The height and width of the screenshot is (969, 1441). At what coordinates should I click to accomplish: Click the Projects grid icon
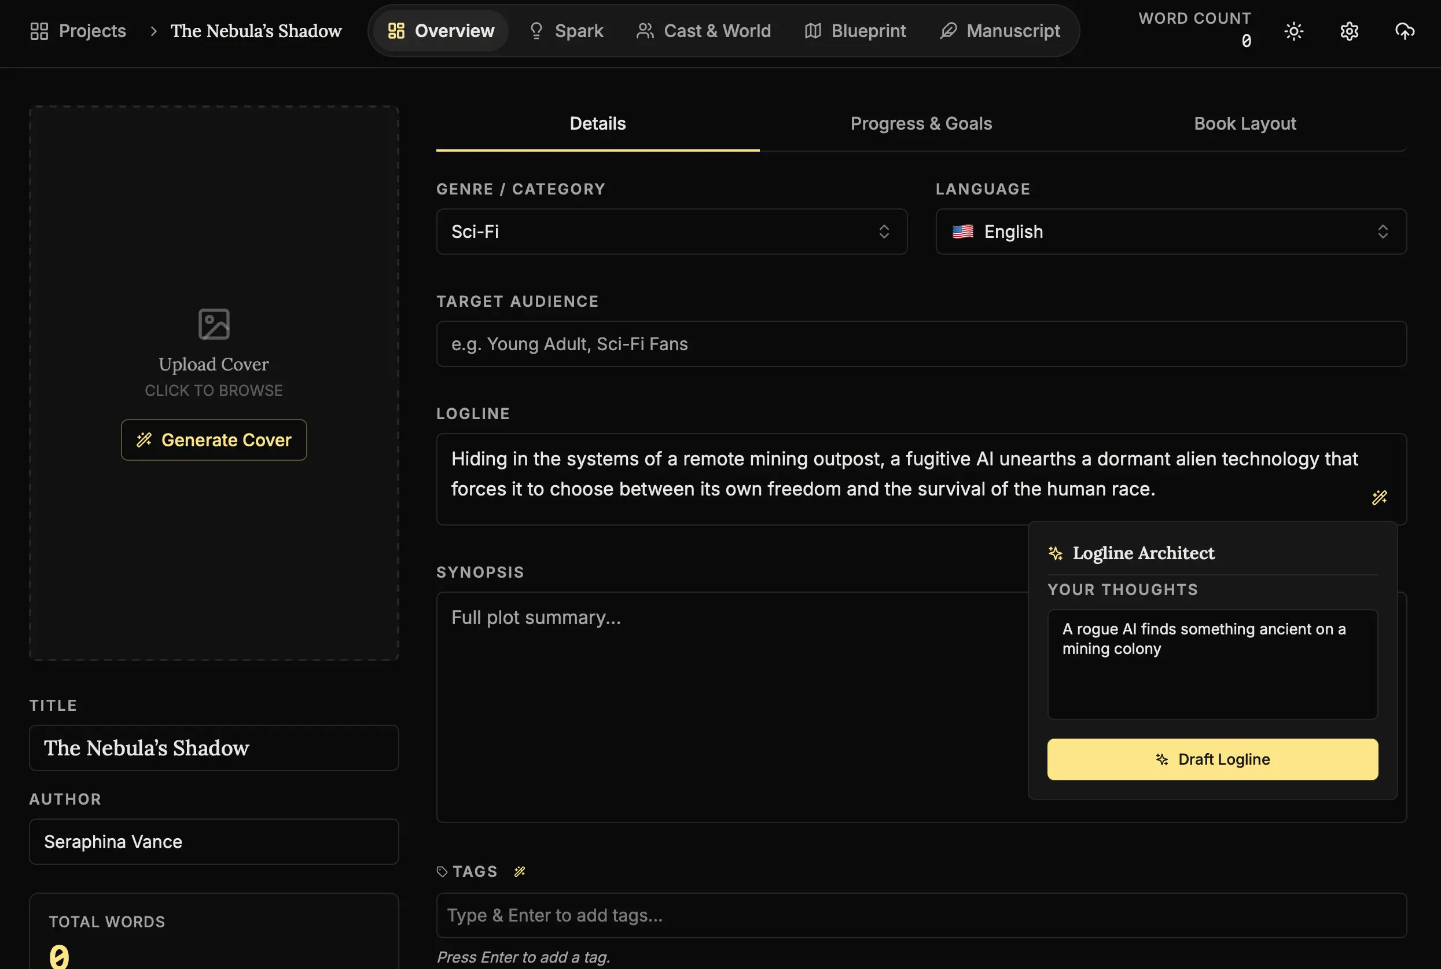tap(39, 31)
